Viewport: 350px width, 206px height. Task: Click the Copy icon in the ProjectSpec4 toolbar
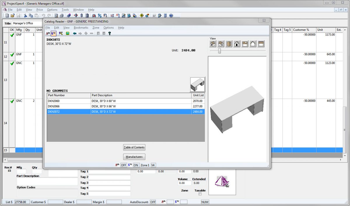(x=31, y=16)
